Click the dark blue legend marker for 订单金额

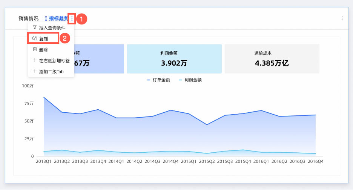pyautogui.click(x=149, y=80)
